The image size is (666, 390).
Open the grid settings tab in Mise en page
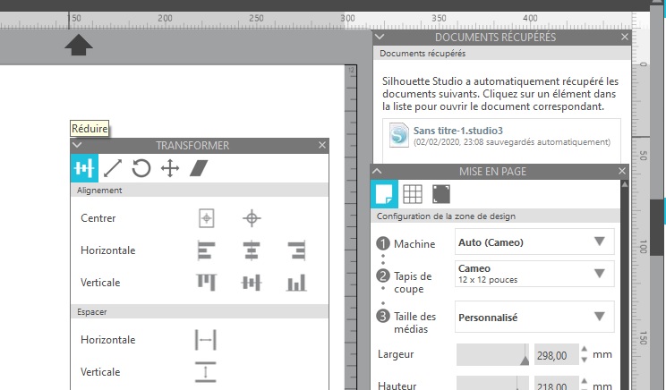coord(413,194)
